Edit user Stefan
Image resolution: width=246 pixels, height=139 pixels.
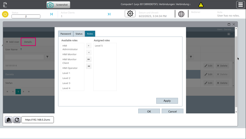coord(209,83)
